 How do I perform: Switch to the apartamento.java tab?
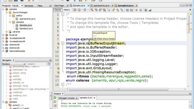coord(101,6)
